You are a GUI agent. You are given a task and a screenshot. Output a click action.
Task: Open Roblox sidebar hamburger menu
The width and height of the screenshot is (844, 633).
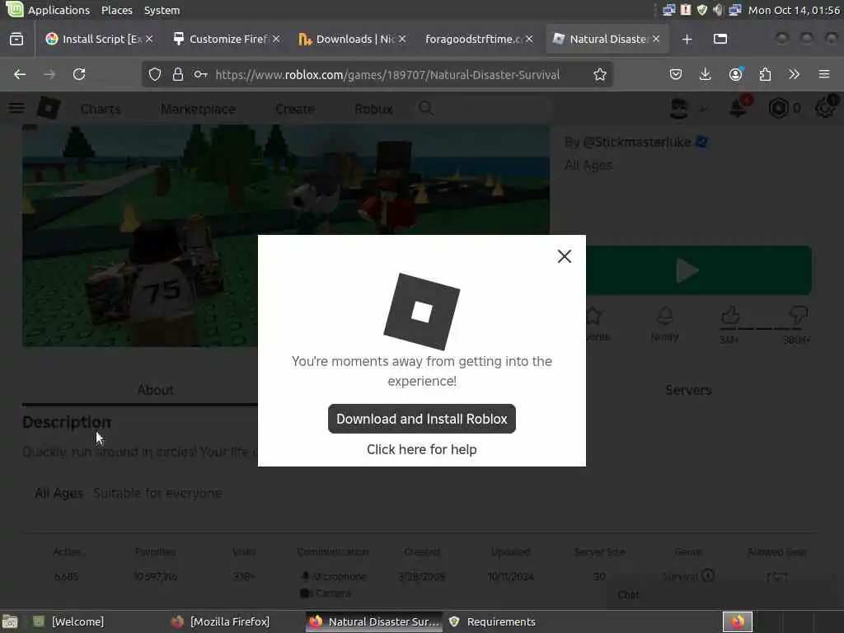[16, 109]
